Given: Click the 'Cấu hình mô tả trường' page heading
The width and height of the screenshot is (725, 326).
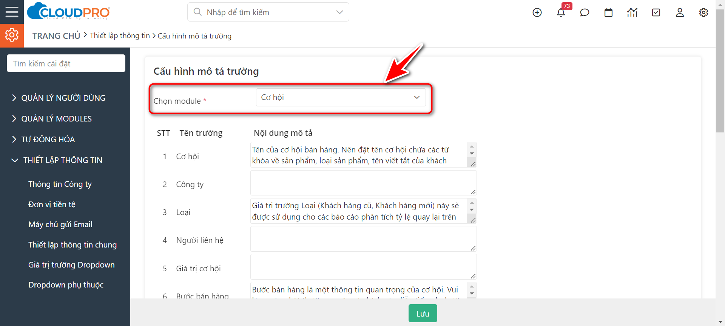Looking at the screenshot, I should tap(206, 71).
